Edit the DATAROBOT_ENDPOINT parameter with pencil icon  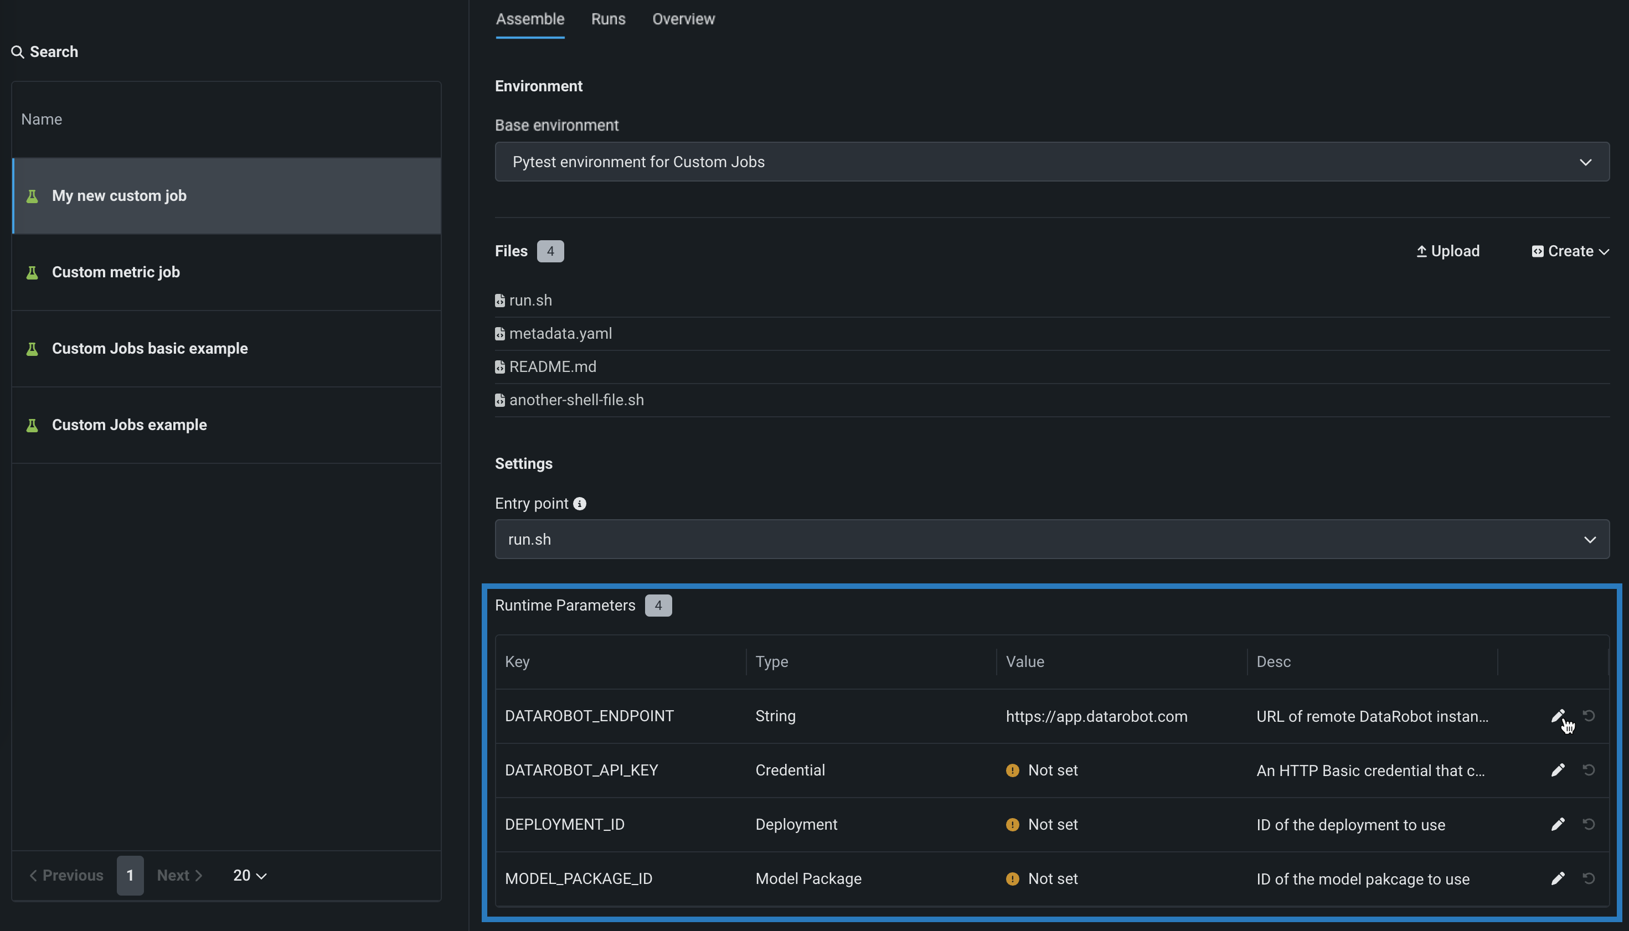[x=1558, y=716]
